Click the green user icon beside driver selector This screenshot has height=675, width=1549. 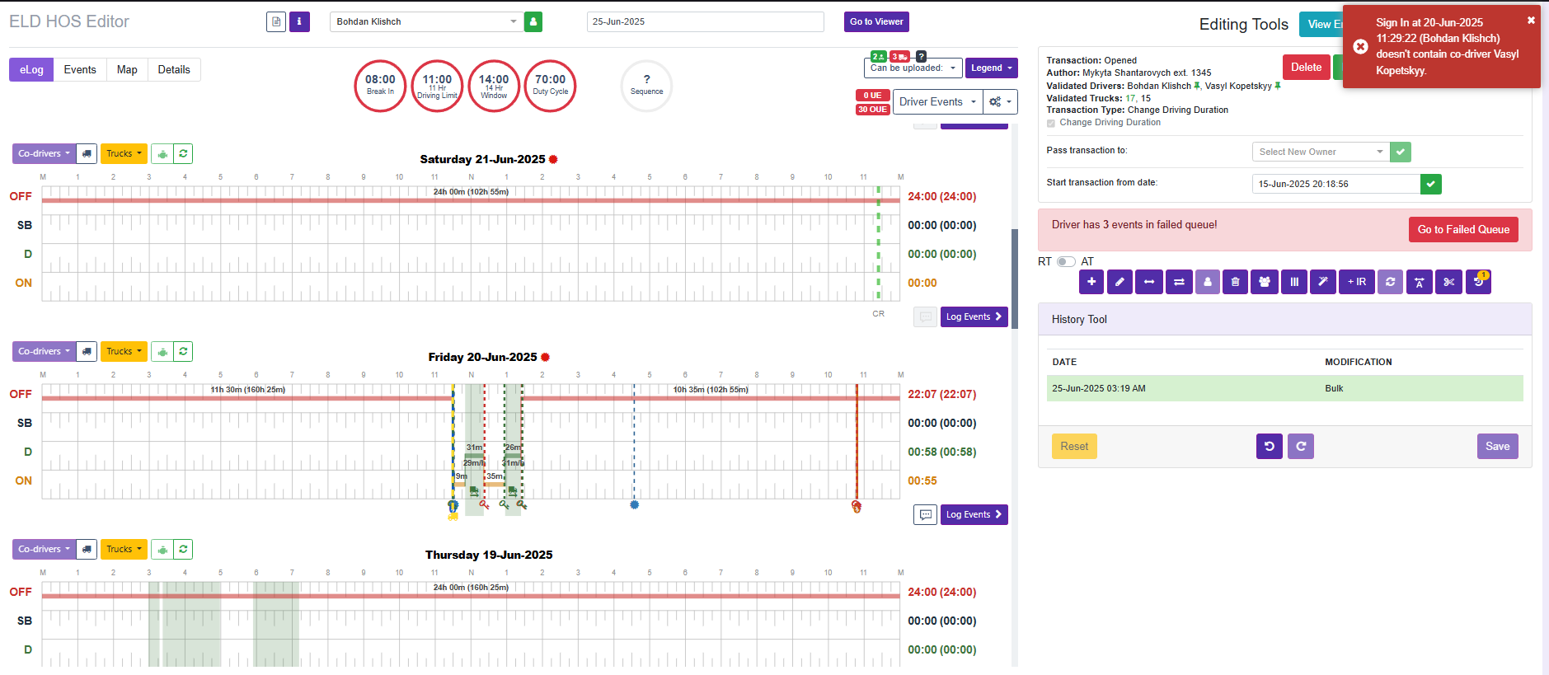[533, 21]
